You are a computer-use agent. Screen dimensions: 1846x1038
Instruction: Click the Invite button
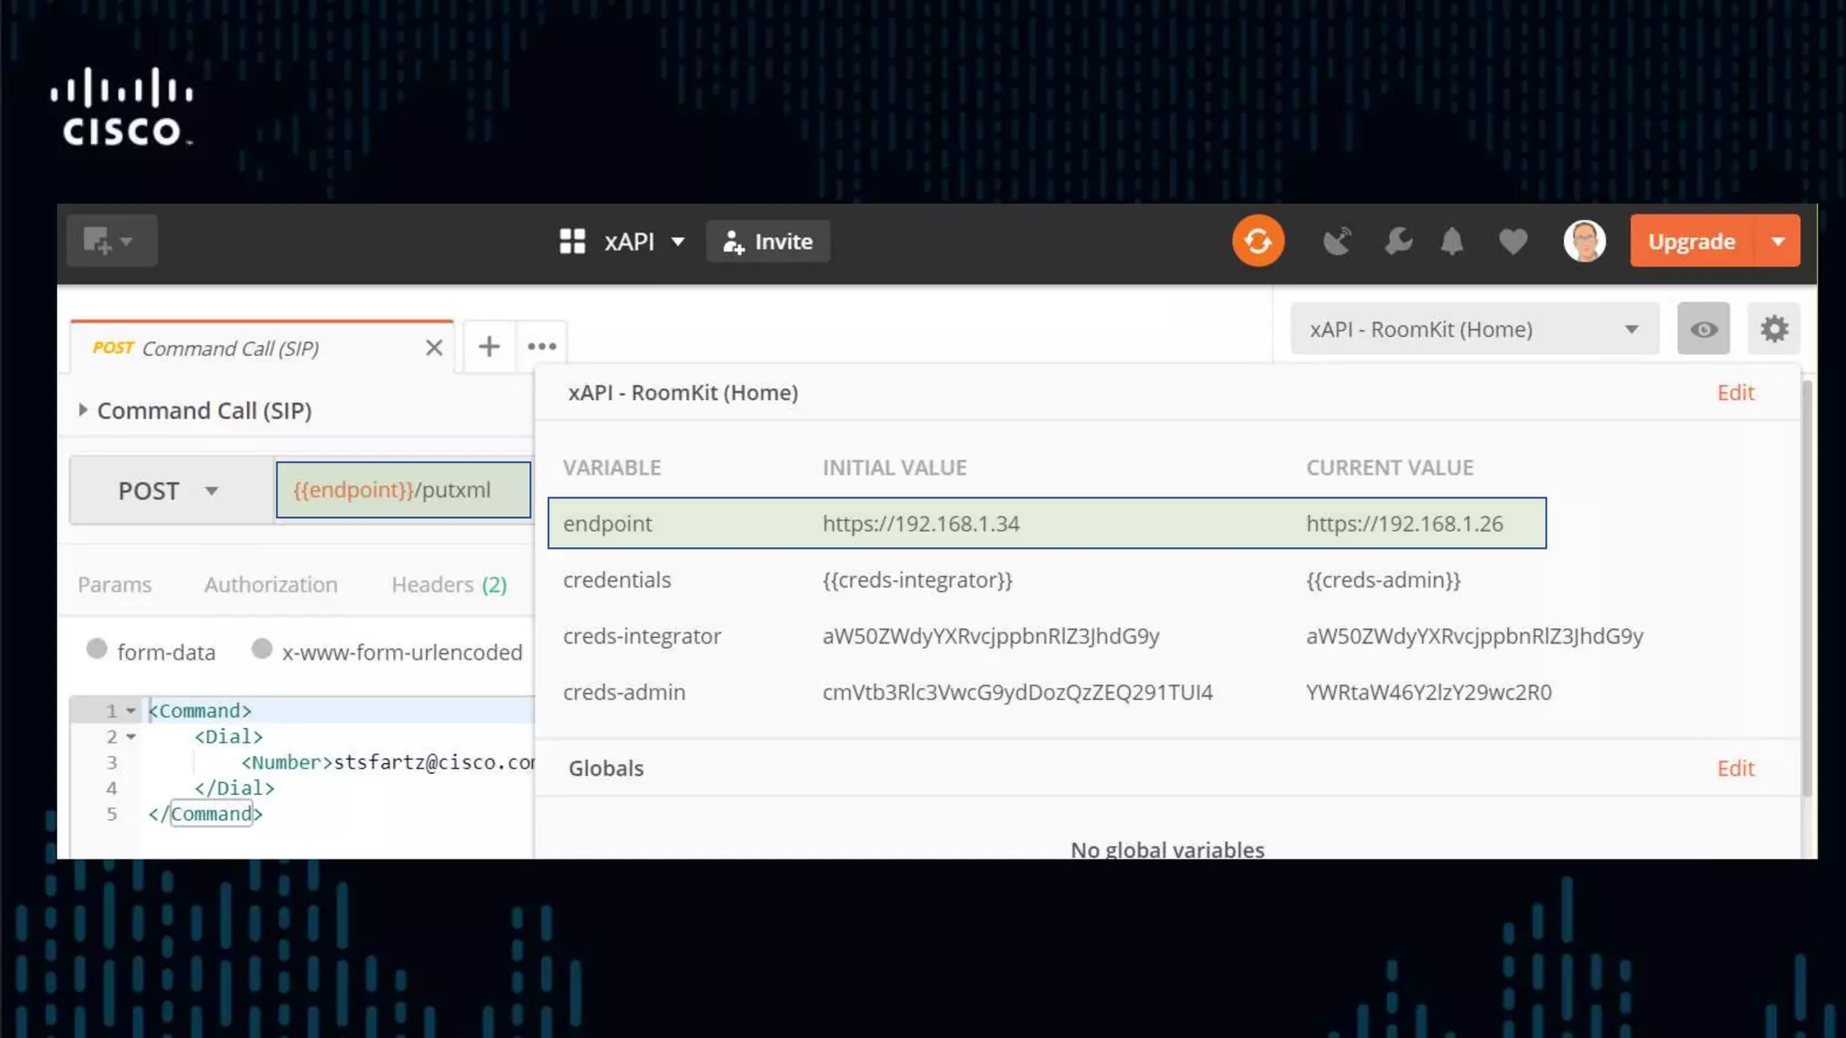tap(768, 241)
